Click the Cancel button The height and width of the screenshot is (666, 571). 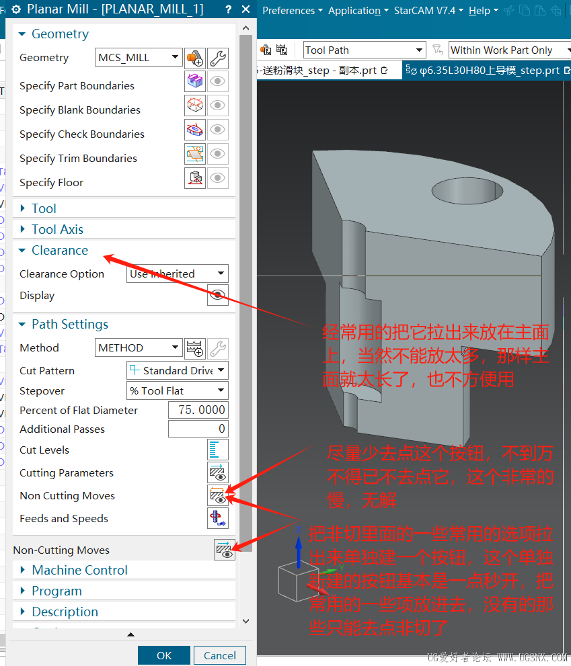pos(220,655)
